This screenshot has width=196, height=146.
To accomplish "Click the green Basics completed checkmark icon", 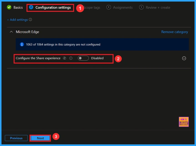I will click(9, 7).
